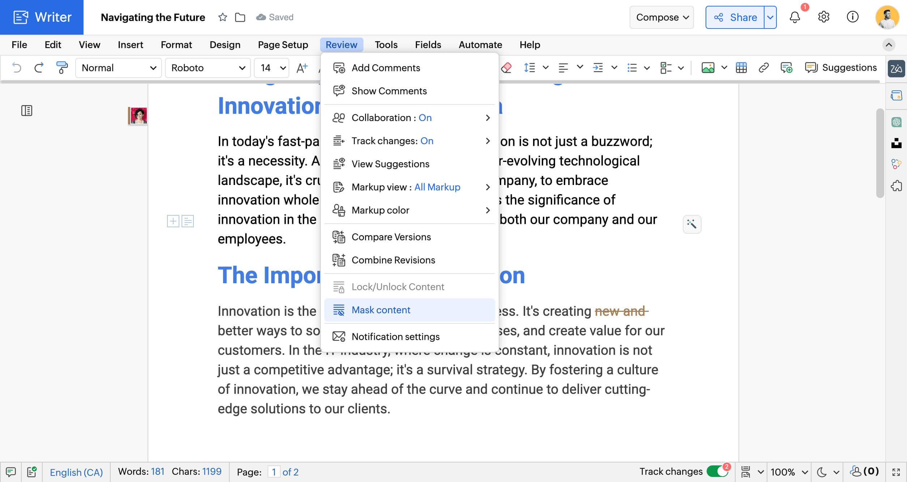This screenshot has height=482, width=907.
Task: Toggle night mode moon icon
Action: click(822, 472)
